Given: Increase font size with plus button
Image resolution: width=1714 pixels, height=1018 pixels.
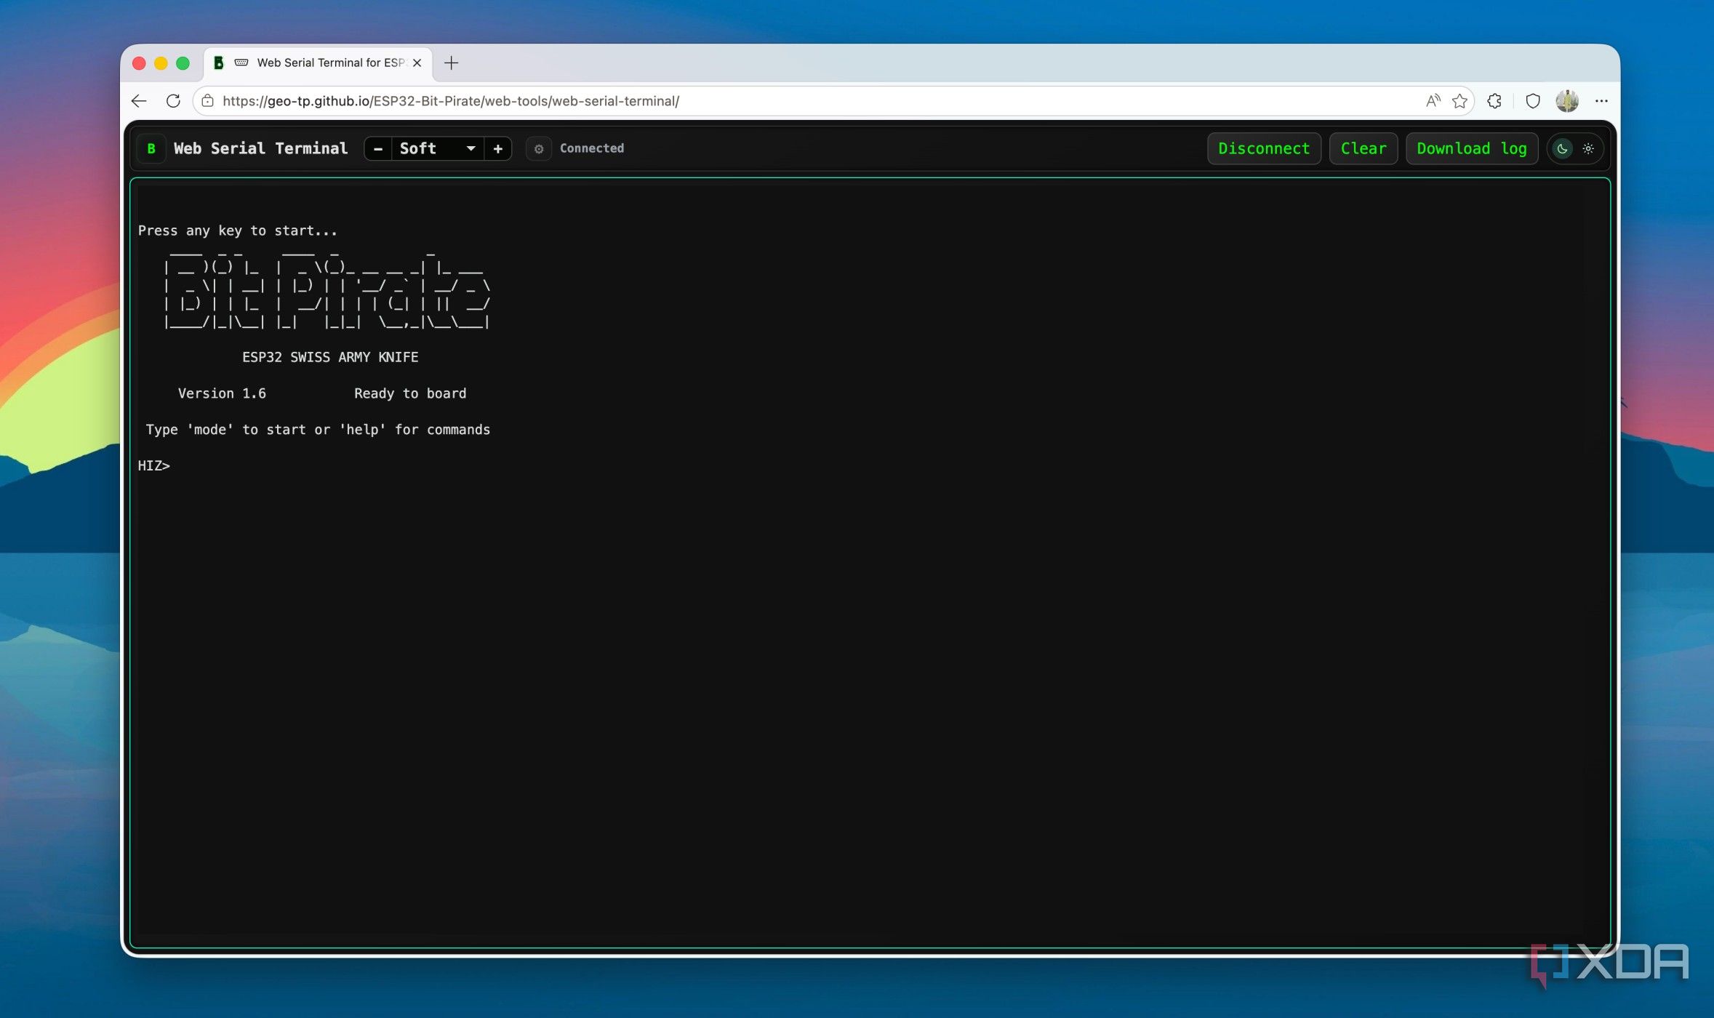Looking at the screenshot, I should pyautogui.click(x=497, y=148).
